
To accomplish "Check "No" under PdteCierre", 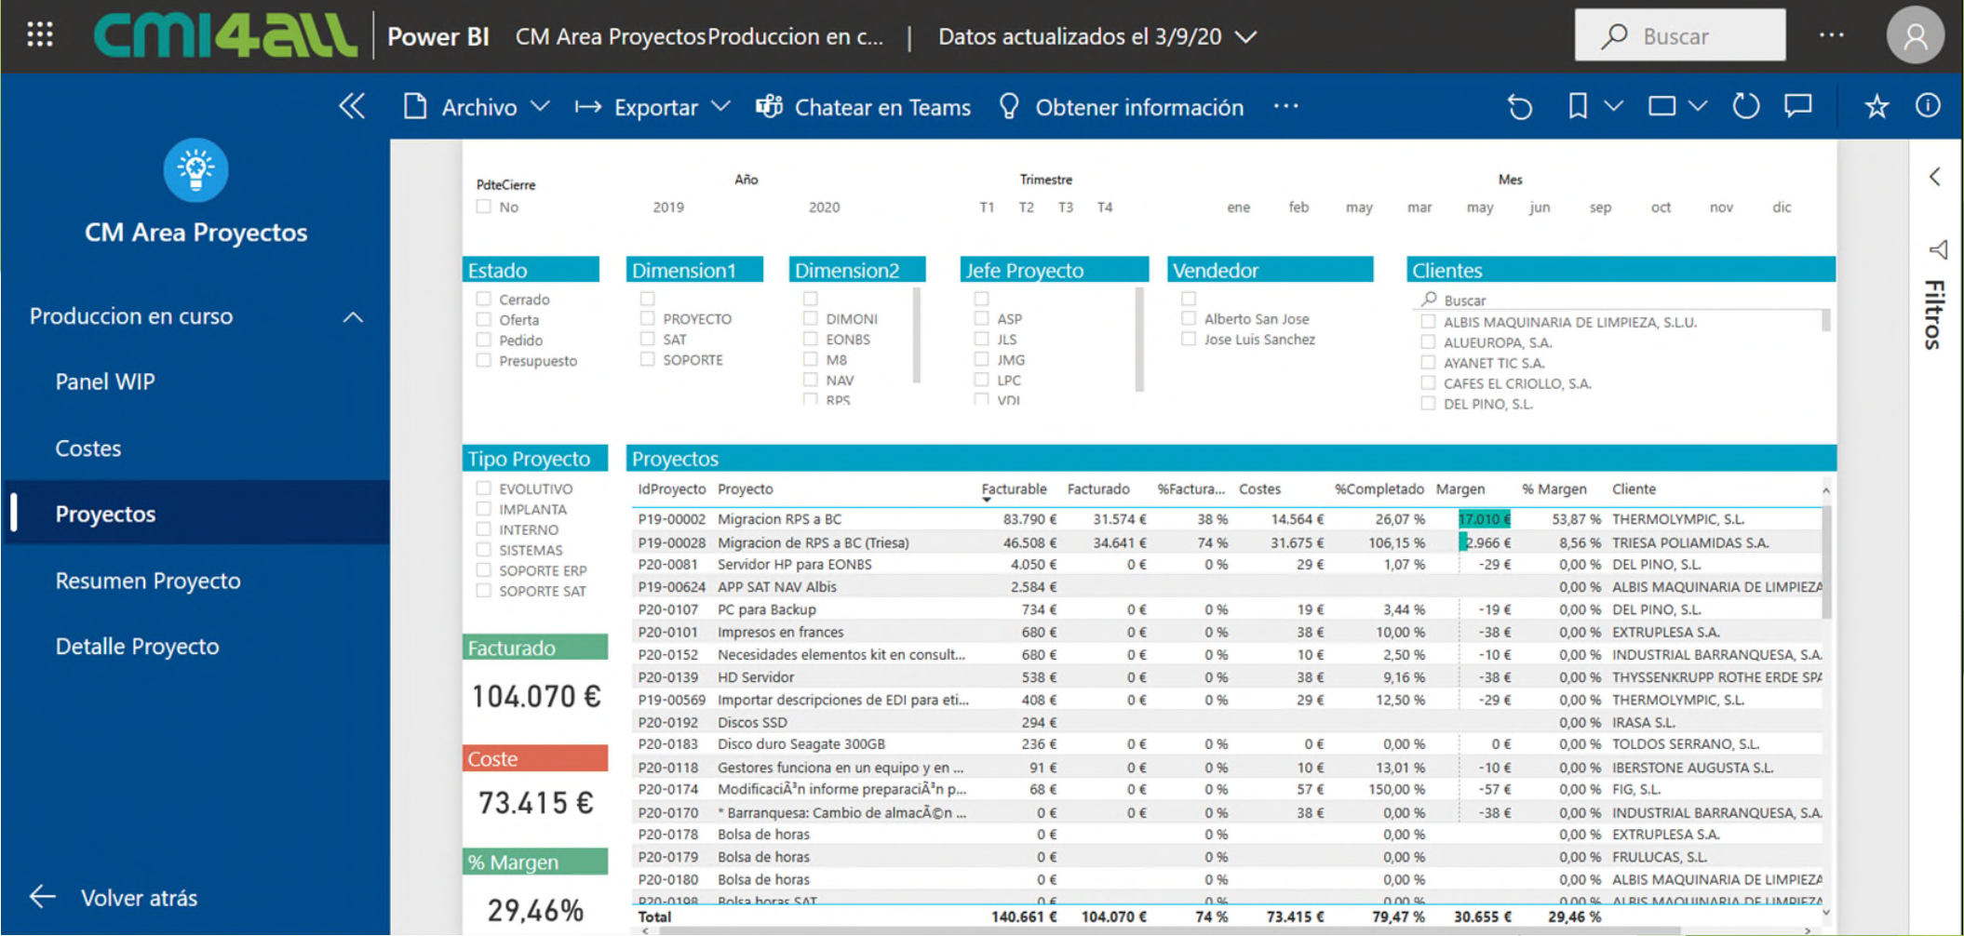I will (x=483, y=207).
